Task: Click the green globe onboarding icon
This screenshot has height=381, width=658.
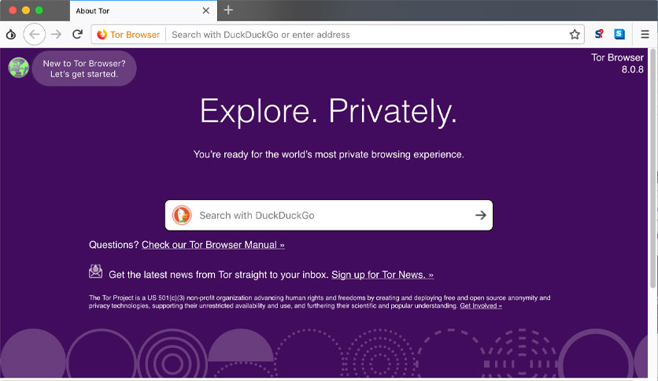Action: pyautogui.click(x=18, y=68)
